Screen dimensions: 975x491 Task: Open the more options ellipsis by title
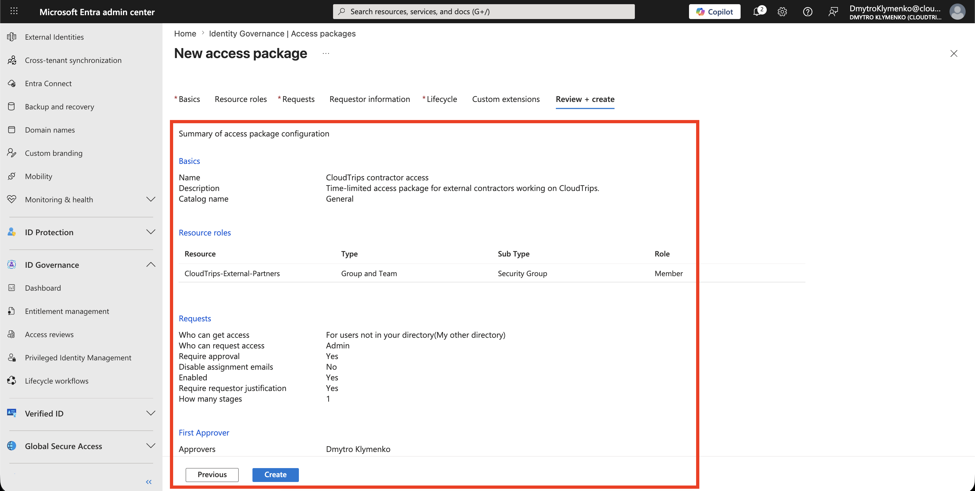pyautogui.click(x=326, y=53)
